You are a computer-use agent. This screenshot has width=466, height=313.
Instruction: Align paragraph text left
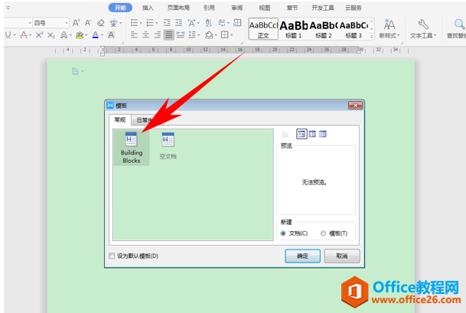coord(135,34)
